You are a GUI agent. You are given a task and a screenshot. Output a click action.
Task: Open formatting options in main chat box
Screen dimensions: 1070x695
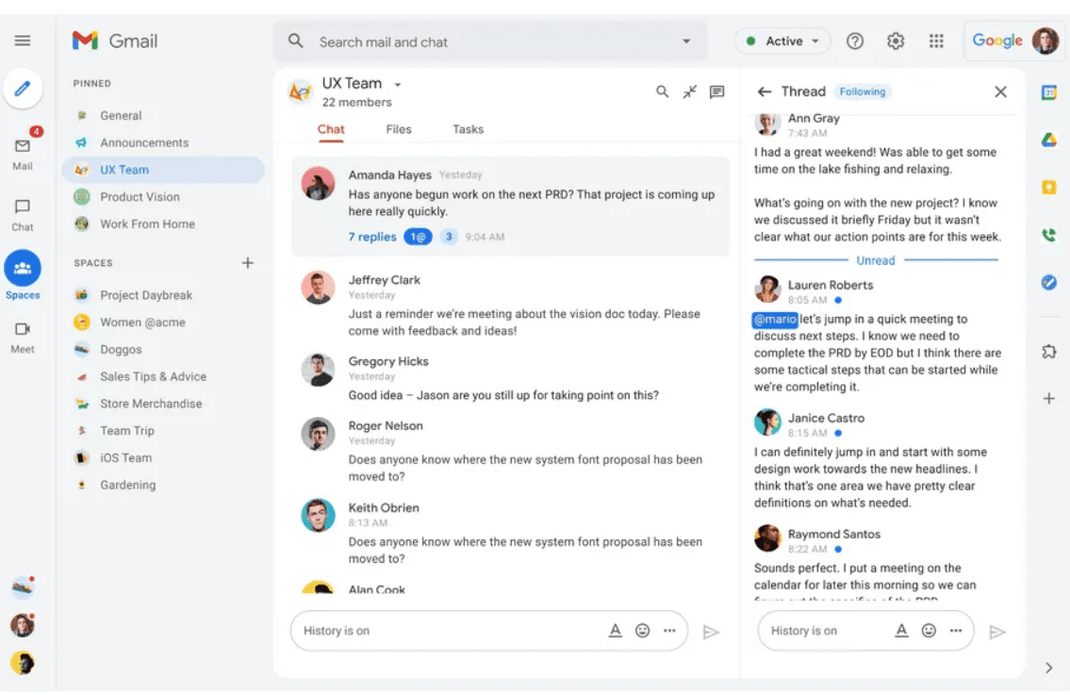(615, 630)
